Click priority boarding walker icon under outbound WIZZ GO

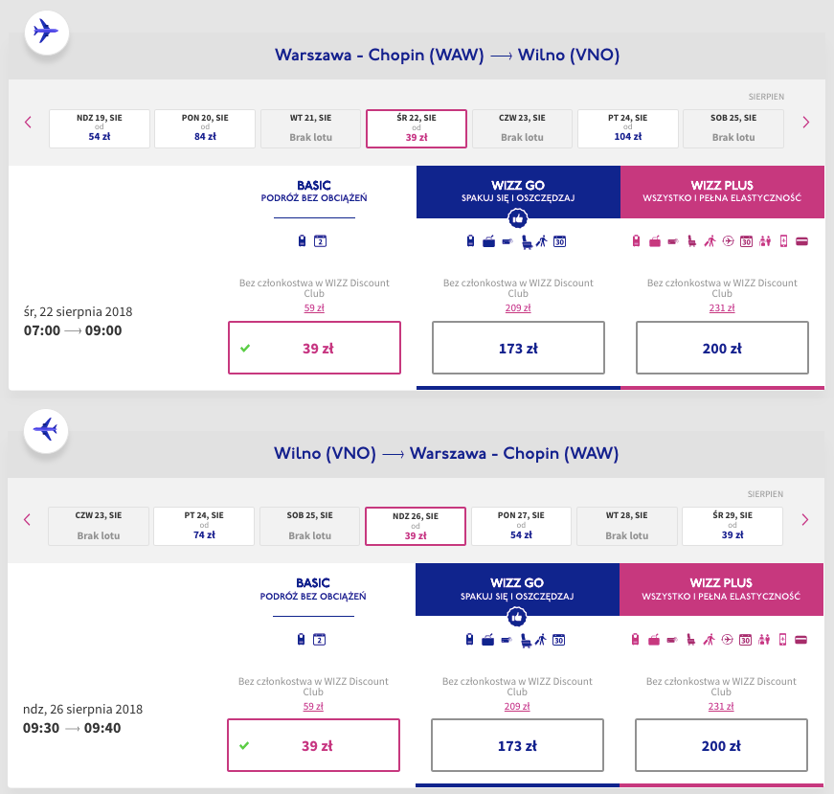[541, 241]
